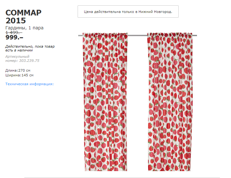The height and width of the screenshot is (178, 231).
Task: Click the СОММАР 2015 product title
Action: pyautogui.click(x=23, y=17)
